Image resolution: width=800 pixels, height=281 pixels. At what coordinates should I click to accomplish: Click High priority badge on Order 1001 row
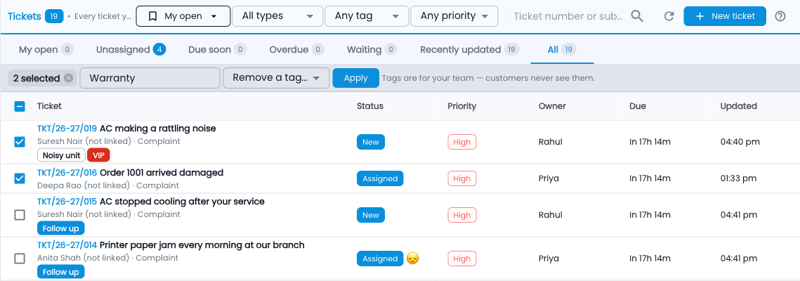pyautogui.click(x=461, y=178)
